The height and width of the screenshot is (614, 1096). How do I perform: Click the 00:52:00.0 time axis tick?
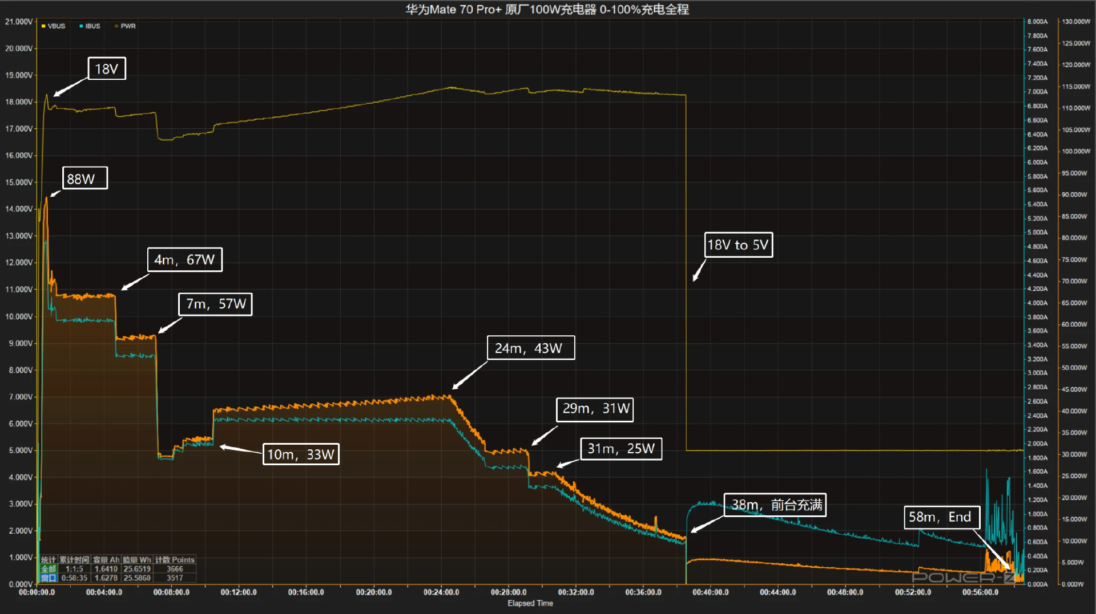[x=913, y=592]
